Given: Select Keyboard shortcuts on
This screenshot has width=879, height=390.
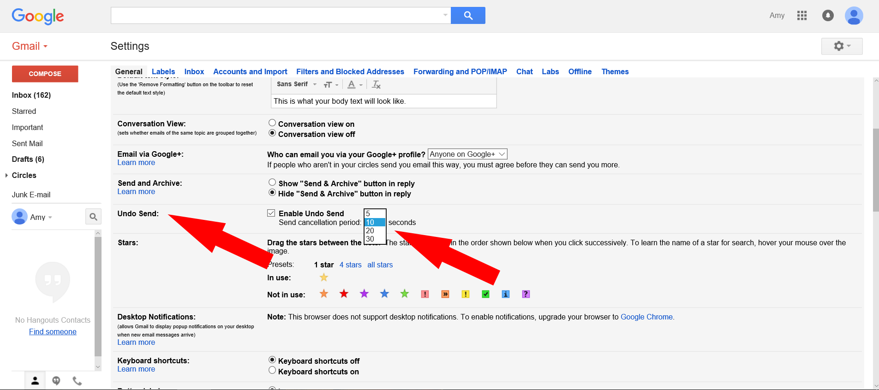Looking at the screenshot, I should tap(272, 370).
